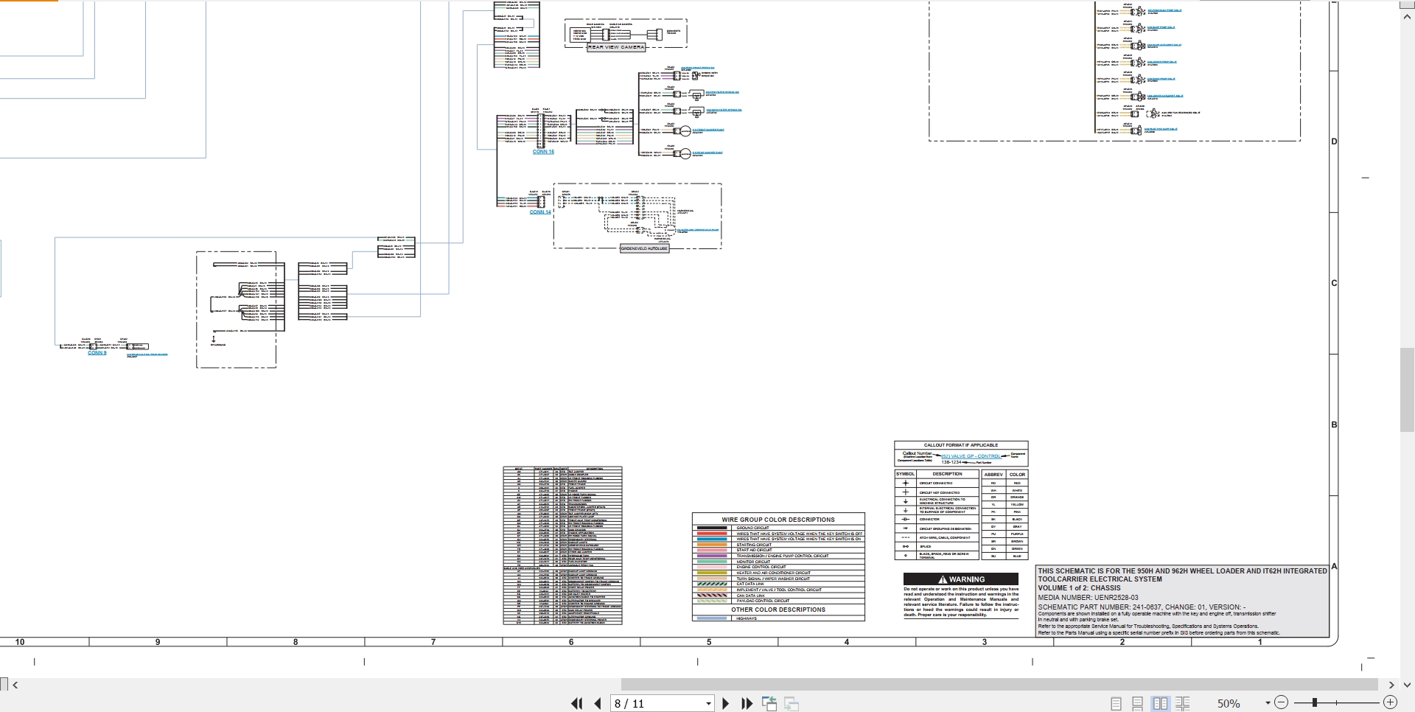
Task: Click the WARNING banner heading
Action: pos(961,579)
